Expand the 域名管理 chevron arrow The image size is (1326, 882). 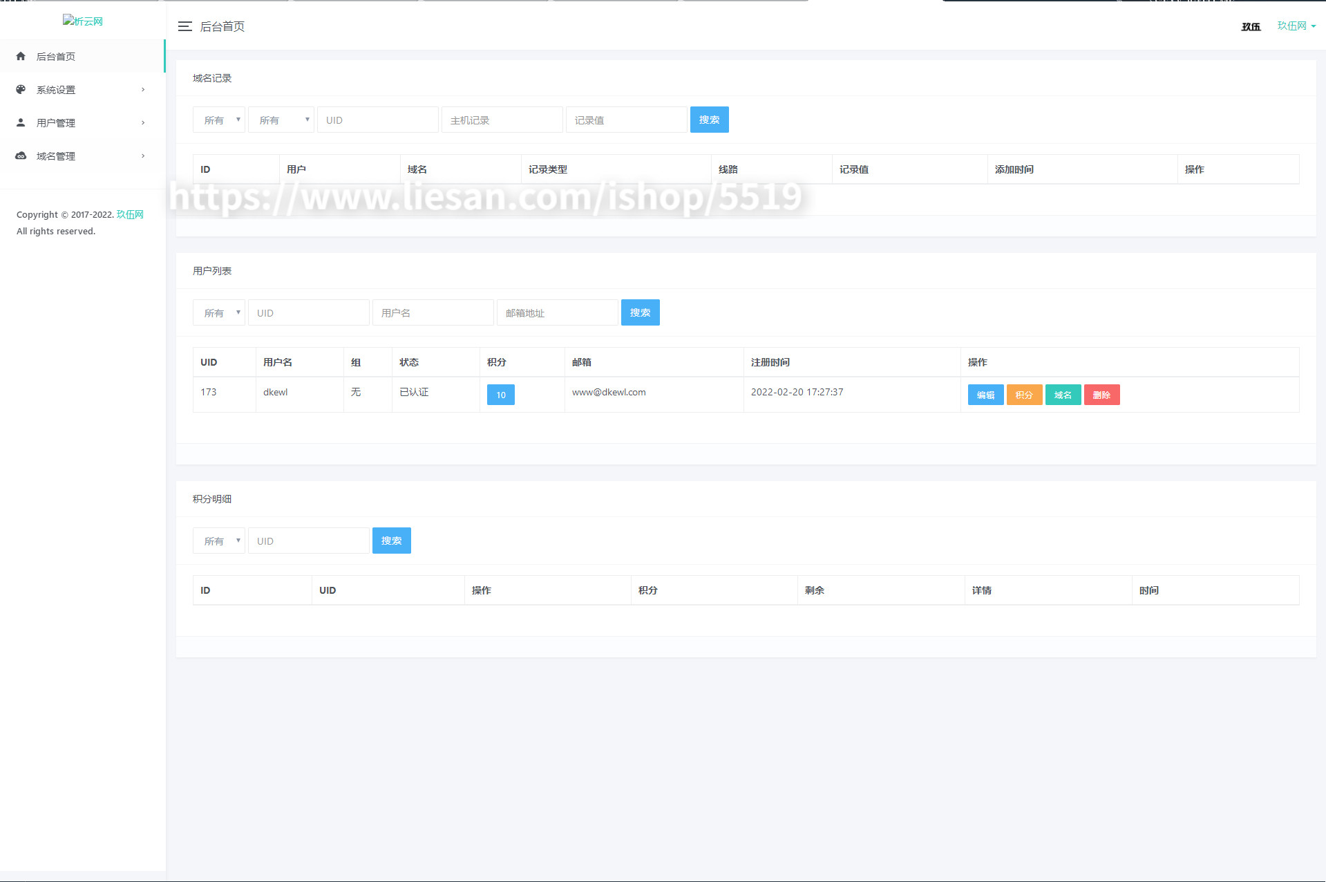tap(143, 156)
